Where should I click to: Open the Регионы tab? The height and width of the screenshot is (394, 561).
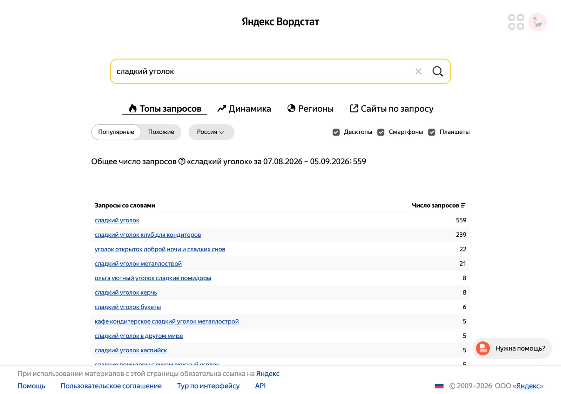(310, 109)
